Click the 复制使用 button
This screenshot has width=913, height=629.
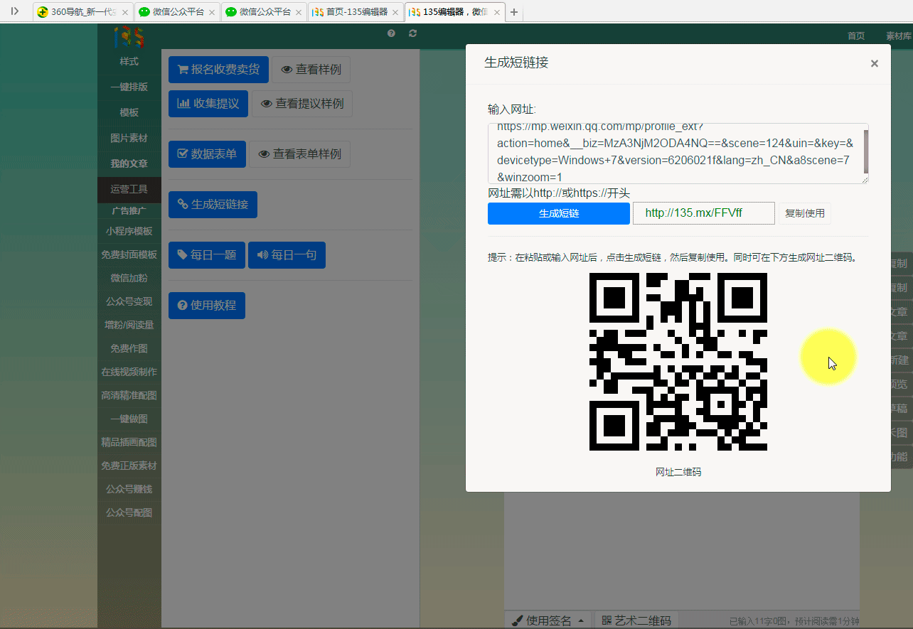804,213
